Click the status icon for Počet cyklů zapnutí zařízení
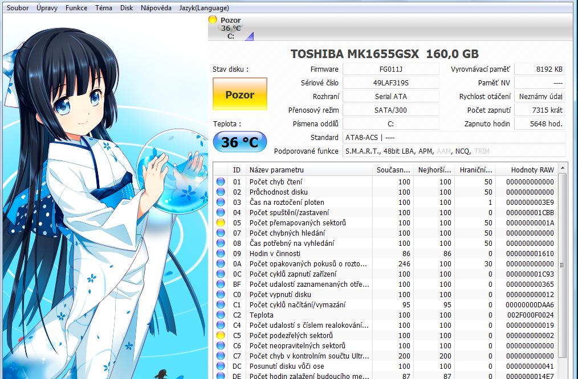The image size is (578, 379). (x=221, y=274)
